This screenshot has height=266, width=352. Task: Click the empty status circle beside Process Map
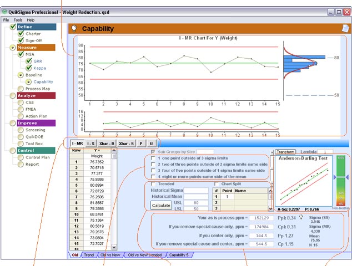(21, 89)
